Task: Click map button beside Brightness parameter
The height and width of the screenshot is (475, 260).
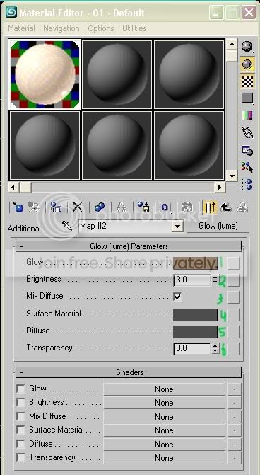Action: point(233,280)
